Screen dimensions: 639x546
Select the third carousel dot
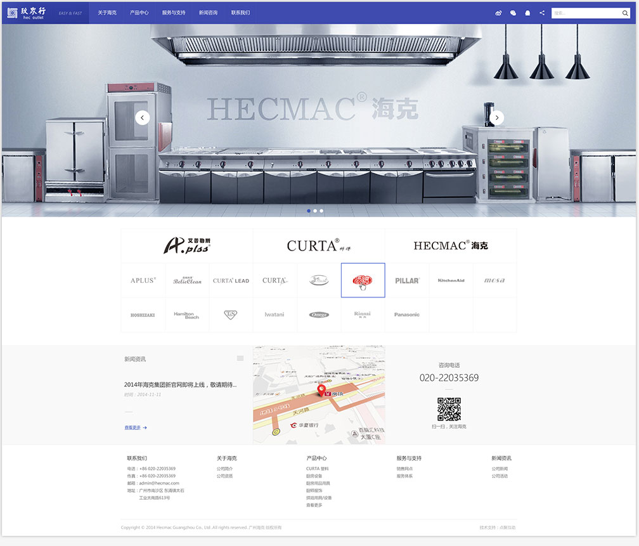point(321,211)
